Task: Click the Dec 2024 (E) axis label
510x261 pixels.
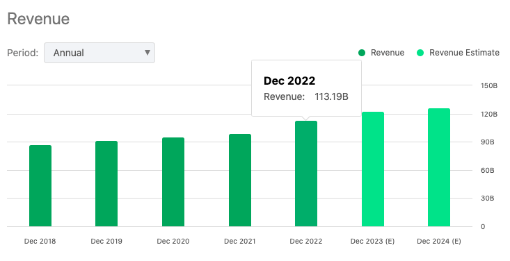Action: [439, 241]
